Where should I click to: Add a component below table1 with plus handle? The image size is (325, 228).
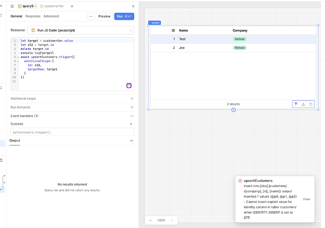234,110
